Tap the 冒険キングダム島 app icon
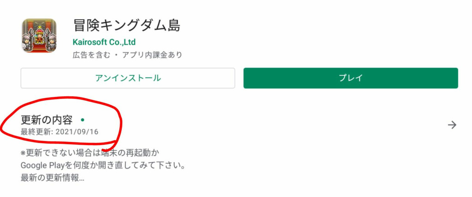The height and width of the screenshot is (197, 472). [x=39, y=36]
